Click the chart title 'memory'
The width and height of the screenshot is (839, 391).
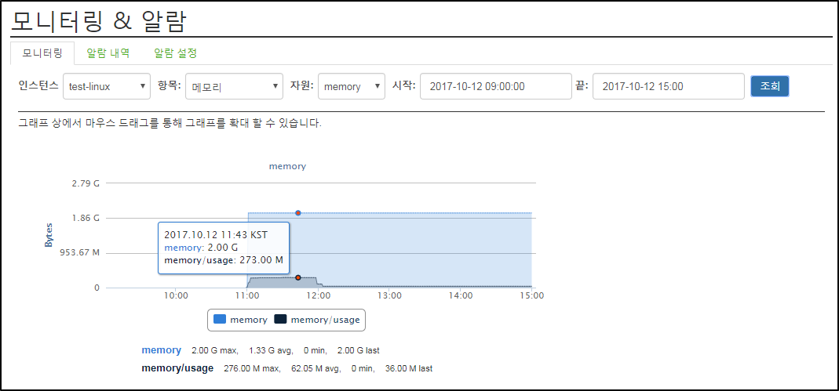click(287, 166)
